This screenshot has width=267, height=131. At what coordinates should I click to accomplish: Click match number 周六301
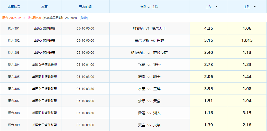click(14, 29)
